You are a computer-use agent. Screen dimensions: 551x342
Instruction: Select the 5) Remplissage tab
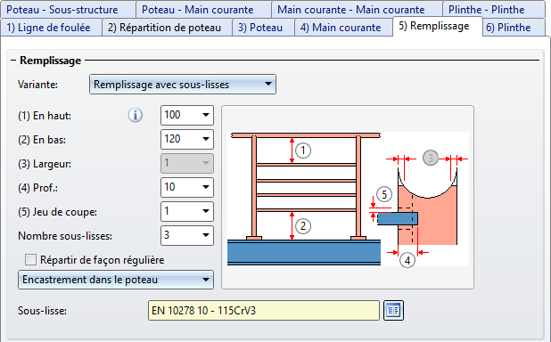click(438, 27)
